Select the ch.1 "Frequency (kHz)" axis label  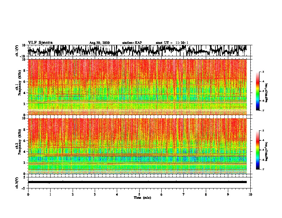point(20,83)
